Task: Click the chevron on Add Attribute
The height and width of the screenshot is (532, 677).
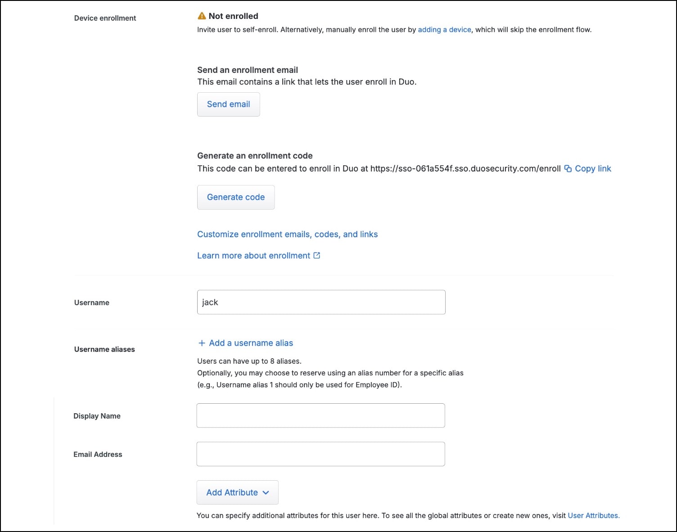Action: 266,492
